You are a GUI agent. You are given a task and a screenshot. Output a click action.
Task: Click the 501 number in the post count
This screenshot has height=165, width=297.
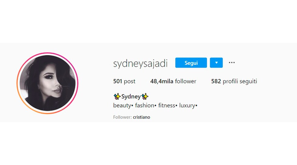(x=118, y=81)
